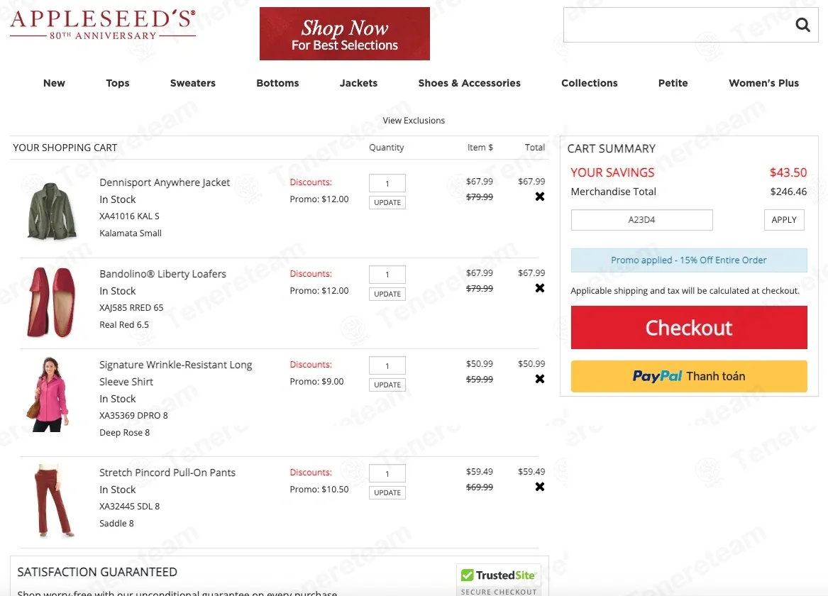Click the red Checkout button
This screenshot has width=828, height=596.
click(689, 327)
